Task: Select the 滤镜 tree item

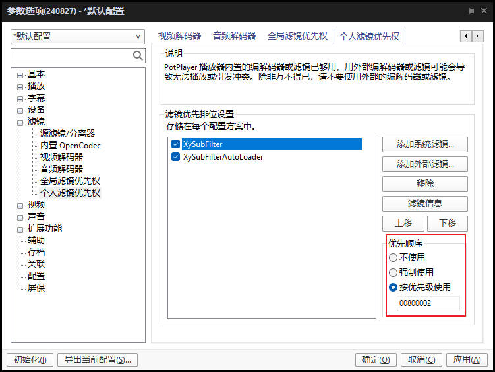Action: [36, 121]
